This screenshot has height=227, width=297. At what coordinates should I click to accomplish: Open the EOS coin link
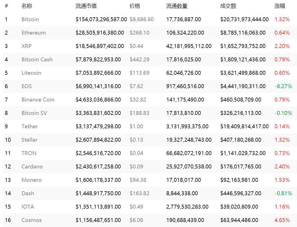click(x=27, y=86)
